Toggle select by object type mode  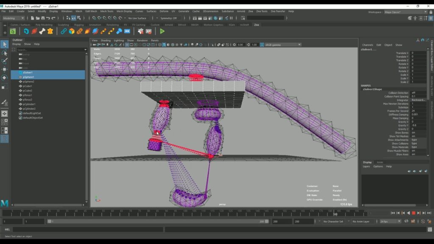pyautogui.click(x=74, y=18)
